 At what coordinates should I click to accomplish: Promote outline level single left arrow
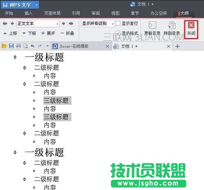coord(12,23)
